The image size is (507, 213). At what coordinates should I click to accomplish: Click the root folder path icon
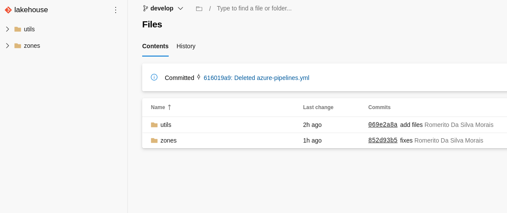[199, 9]
